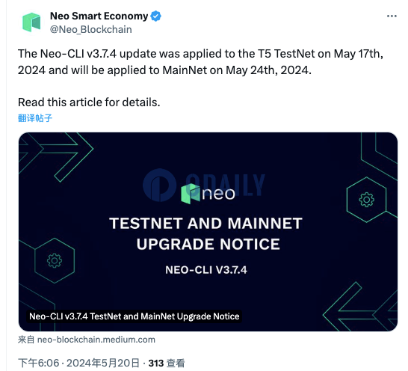Click the ODAILY watermark logo circle
The height and width of the screenshot is (371, 408).
pos(159,185)
